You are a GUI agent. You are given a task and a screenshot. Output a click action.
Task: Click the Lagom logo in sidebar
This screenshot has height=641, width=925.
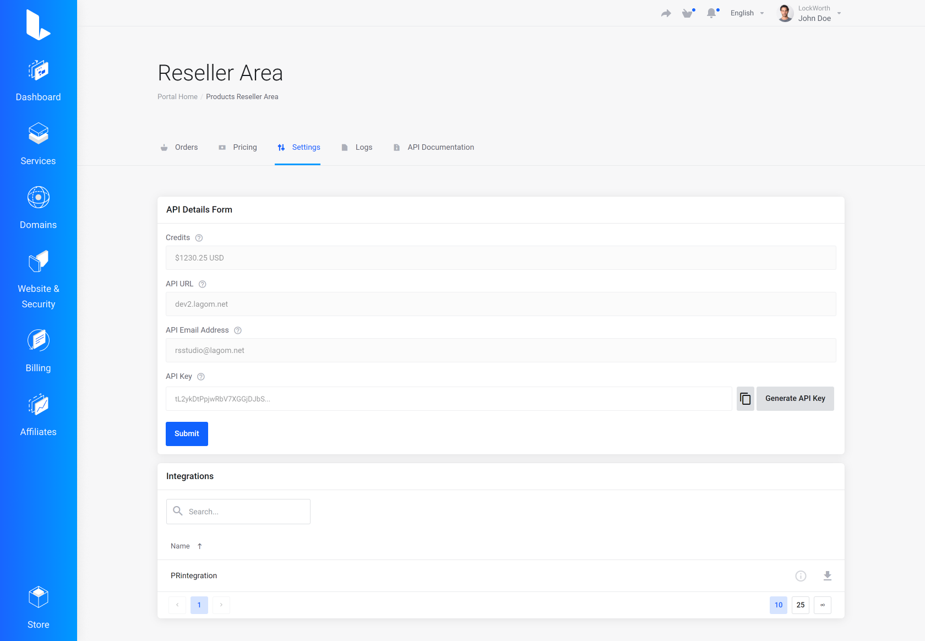coord(38,25)
